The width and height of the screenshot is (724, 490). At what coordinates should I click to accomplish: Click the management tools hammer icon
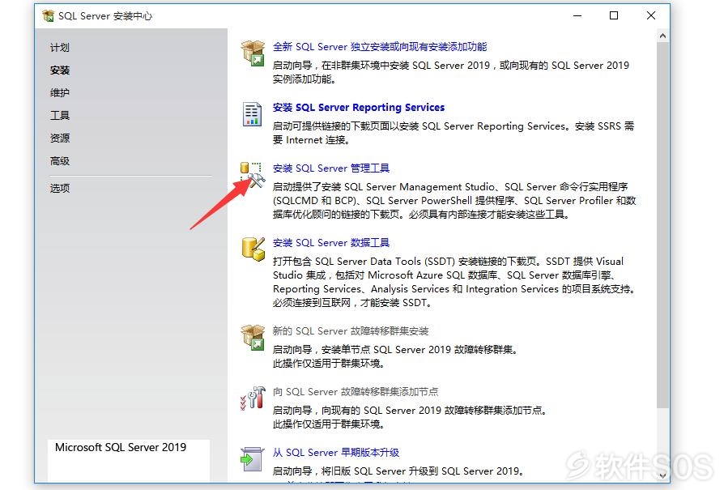(x=253, y=175)
